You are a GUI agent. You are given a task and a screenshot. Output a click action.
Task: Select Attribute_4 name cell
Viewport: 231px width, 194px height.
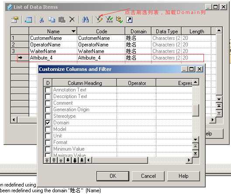[53, 58]
